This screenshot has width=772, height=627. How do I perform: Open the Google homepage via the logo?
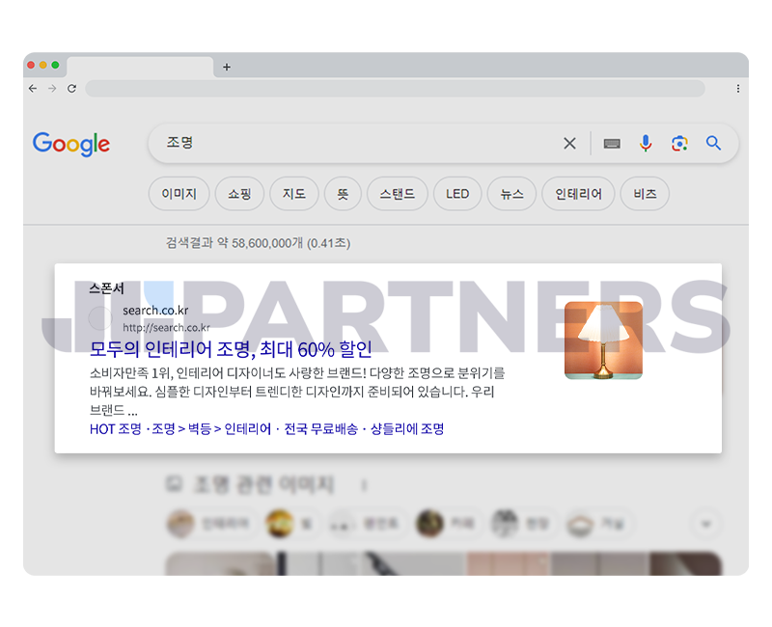(70, 144)
